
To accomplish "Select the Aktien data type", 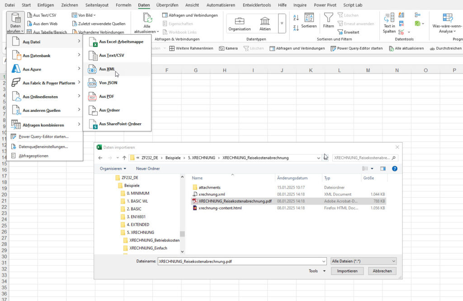I will 265,24.
